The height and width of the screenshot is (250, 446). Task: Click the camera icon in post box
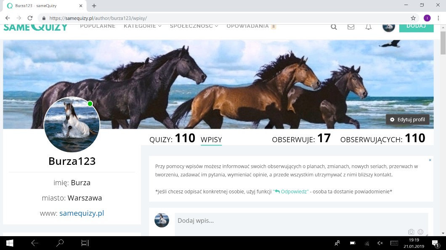click(411, 232)
